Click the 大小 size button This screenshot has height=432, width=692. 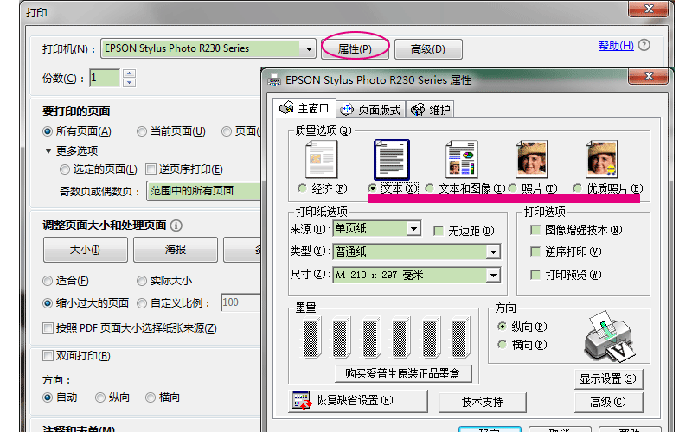click(85, 250)
